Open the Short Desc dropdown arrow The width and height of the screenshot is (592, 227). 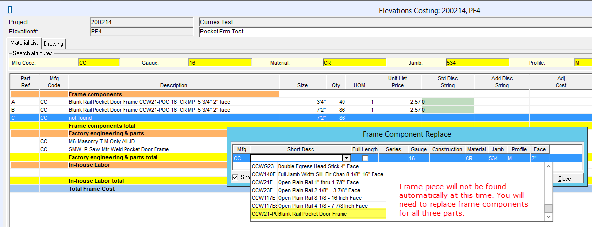coord(346,158)
